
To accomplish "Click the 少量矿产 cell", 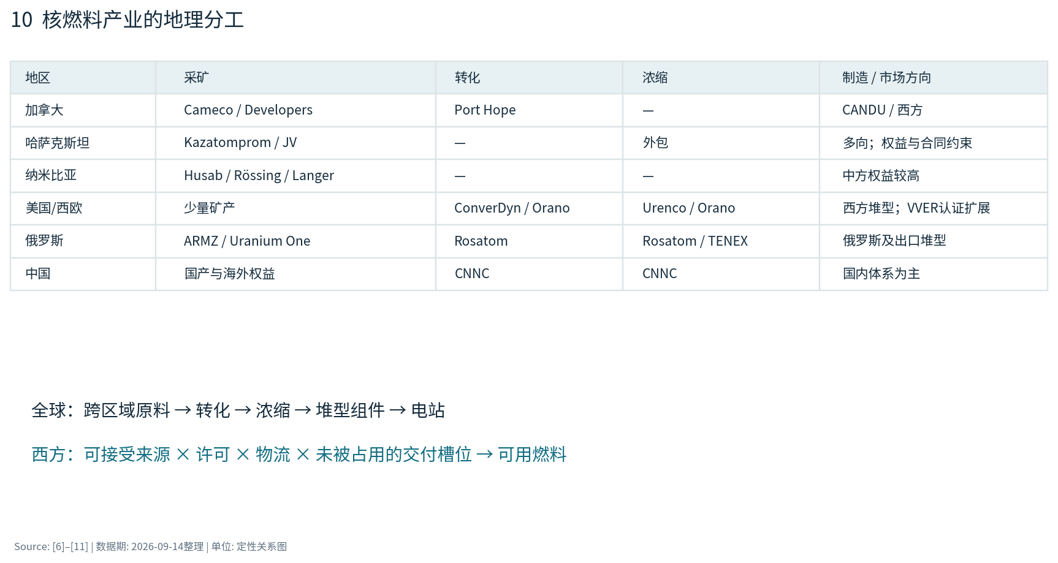I will [x=295, y=208].
